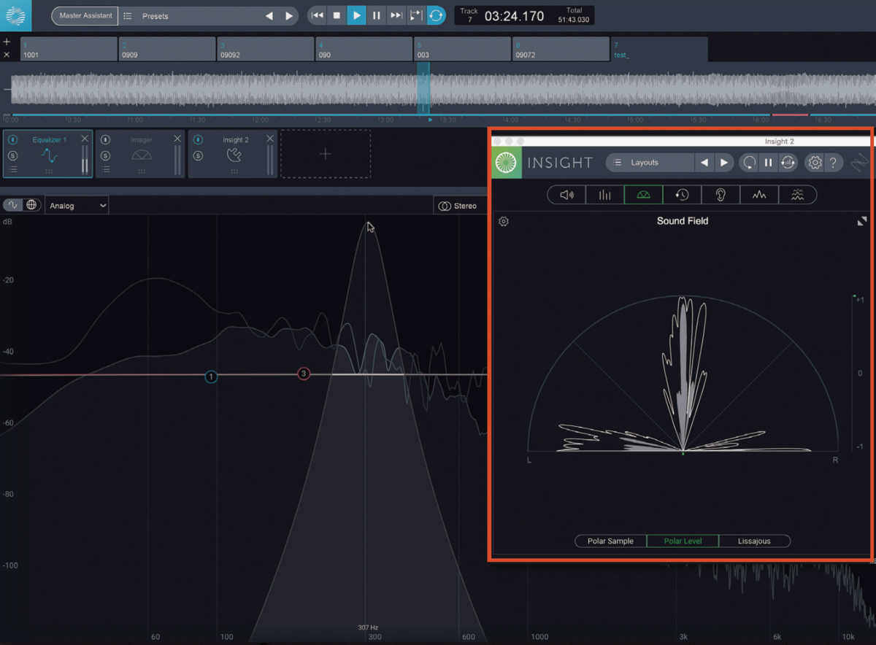Select the Equalizer 1 curve icon
Image resolution: width=876 pixels, height=645 pixels.
tap(50, 155)
